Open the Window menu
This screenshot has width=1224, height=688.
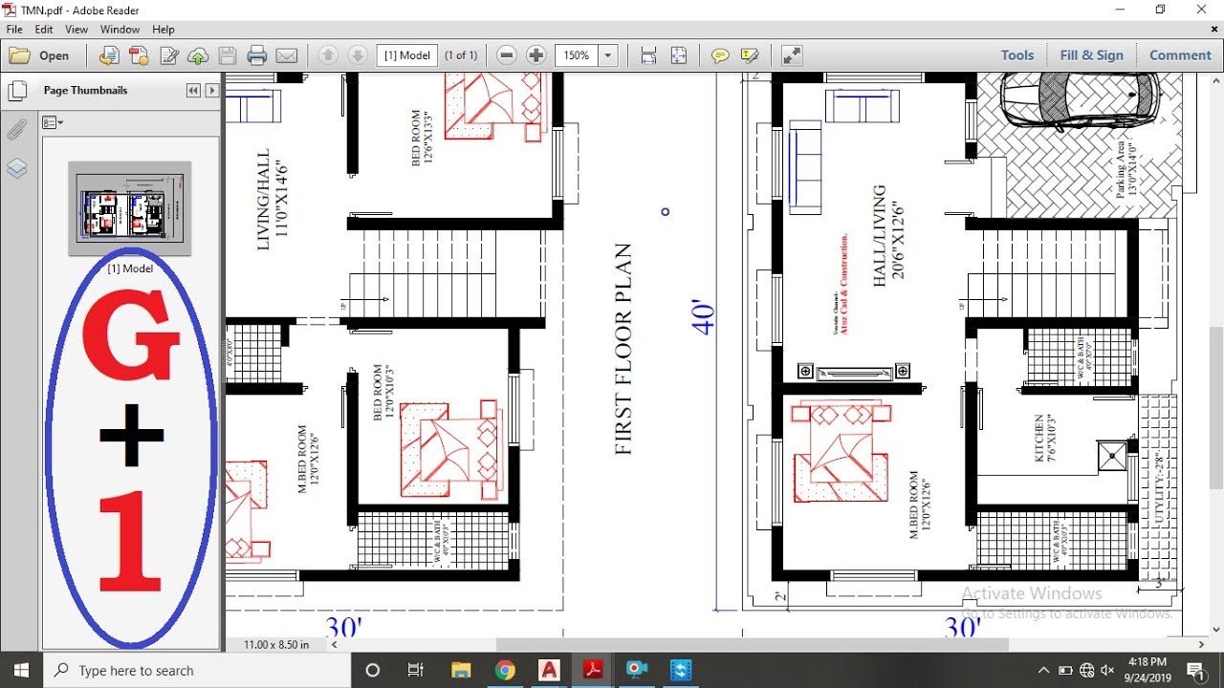(x=120, y=30)
